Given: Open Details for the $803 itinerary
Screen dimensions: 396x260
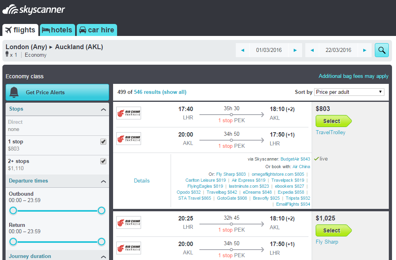Looking at the screenshot, I should (142, 181).
